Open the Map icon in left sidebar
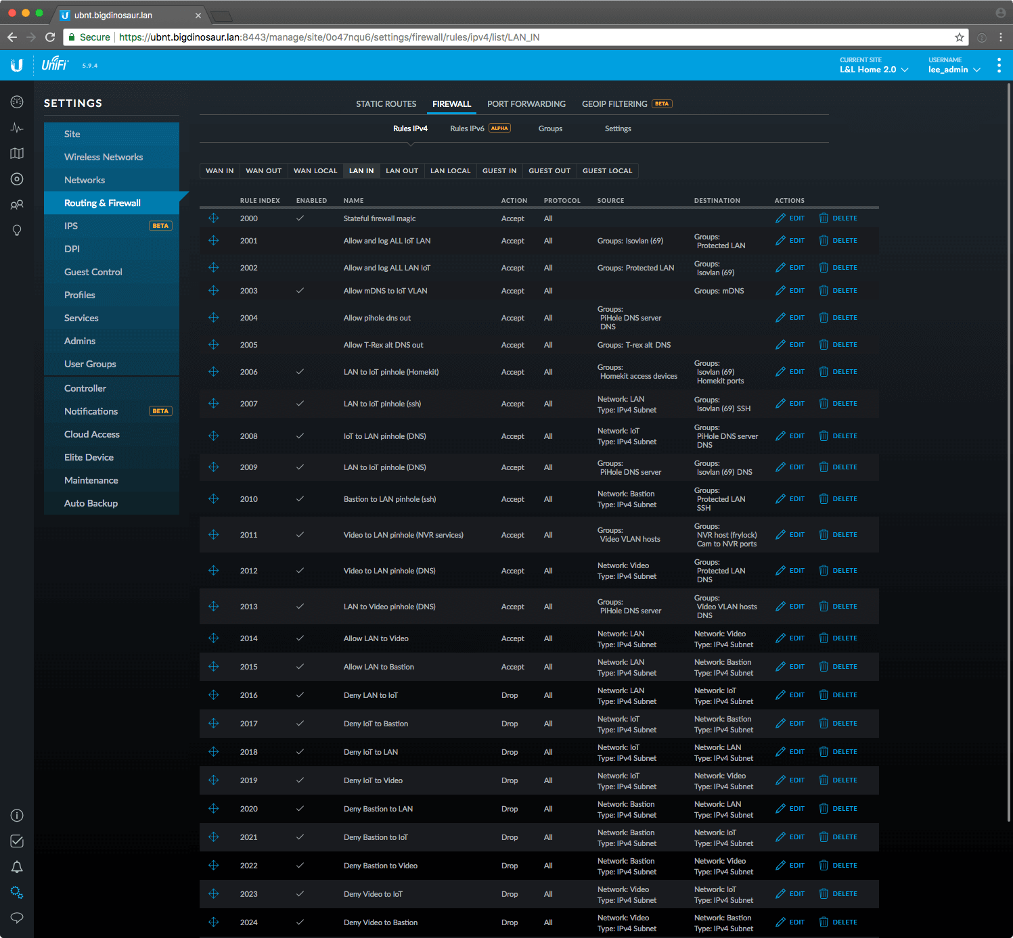 point(17,154)
